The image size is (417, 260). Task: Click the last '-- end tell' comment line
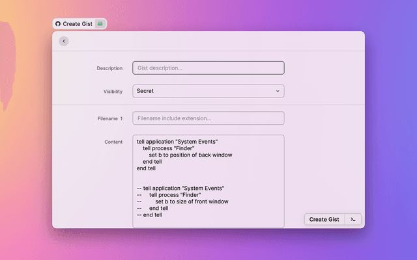(x=149, y=215)
